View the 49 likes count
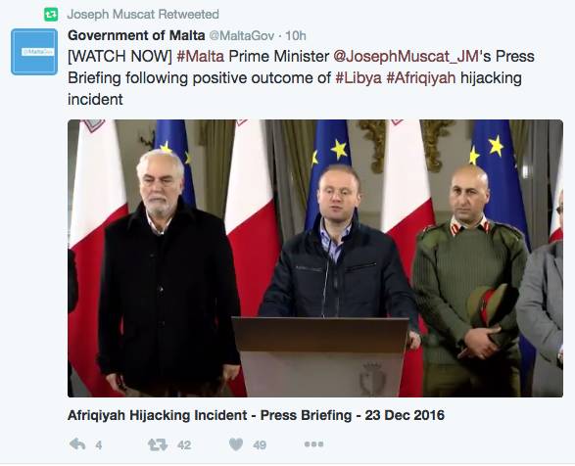Viewport: 575px width, 466px height. [x=260, y=445]
